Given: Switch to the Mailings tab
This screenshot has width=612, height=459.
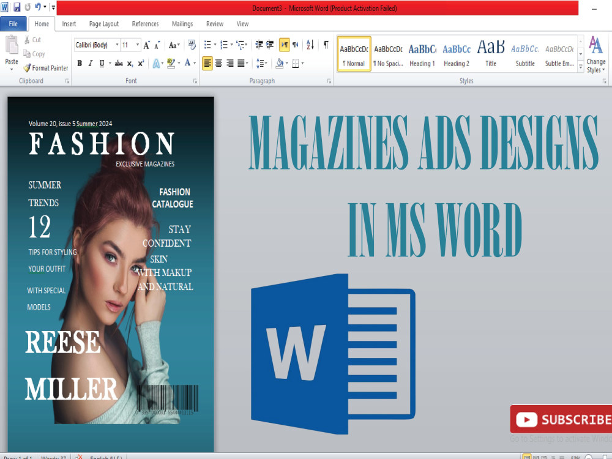Looking at the screenshot, I should 182,24.
